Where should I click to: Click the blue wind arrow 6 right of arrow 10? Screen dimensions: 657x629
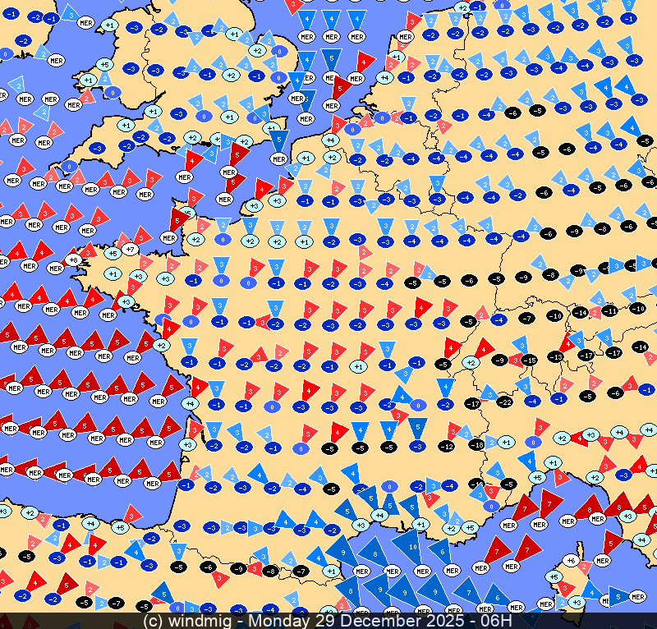click(x=443, y=552)
